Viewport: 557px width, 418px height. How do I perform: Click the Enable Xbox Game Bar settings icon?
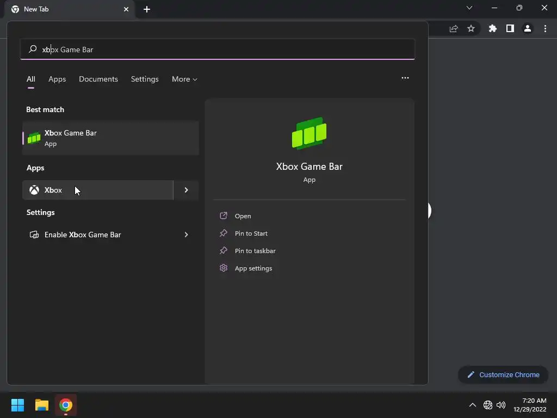(34, 235)
